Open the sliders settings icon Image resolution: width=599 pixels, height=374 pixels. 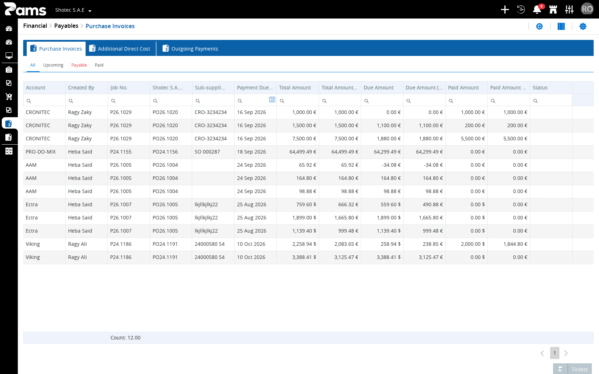tap(569, 10)
